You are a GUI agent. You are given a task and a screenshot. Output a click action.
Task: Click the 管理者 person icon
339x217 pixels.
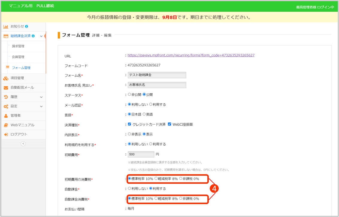pos(6,116)
